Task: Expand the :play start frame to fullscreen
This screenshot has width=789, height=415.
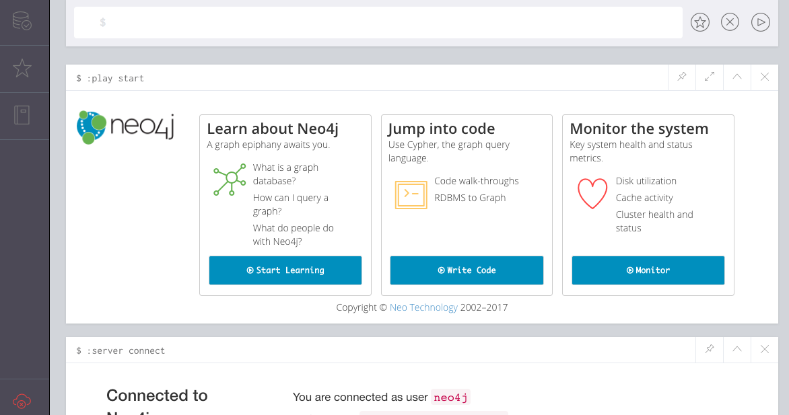Action: click(x=710, y=77)
